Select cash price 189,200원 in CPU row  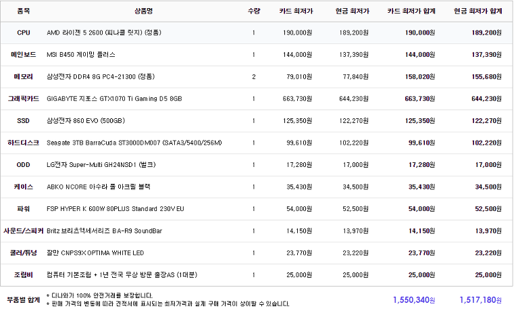354,32
